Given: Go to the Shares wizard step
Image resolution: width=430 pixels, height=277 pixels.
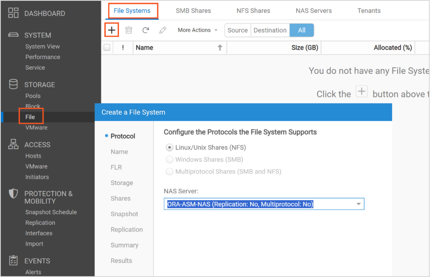Looking at the screenshot, I should coord(121,198).
